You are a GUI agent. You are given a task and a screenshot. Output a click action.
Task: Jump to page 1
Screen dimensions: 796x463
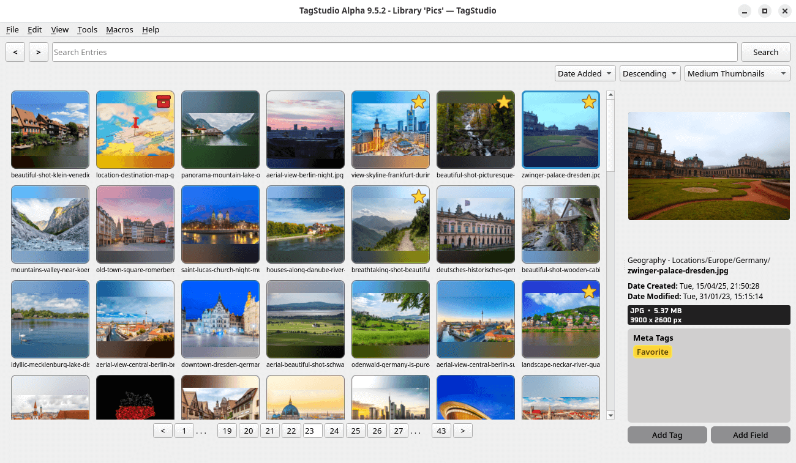pyautogui.click(x=184, y=431)
